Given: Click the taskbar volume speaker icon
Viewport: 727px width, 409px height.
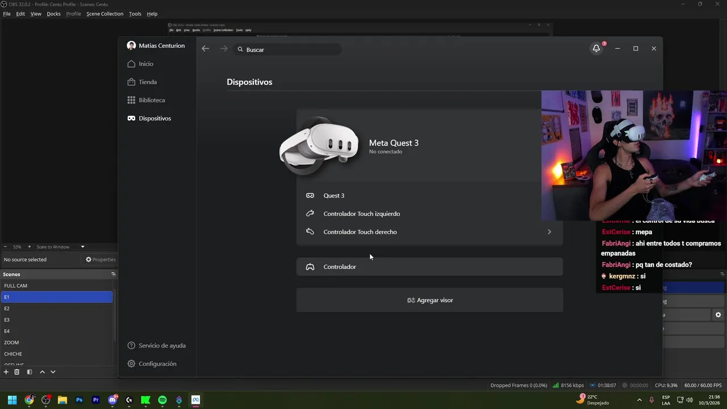Looking at the screenshot, I should tap(690, 400).
